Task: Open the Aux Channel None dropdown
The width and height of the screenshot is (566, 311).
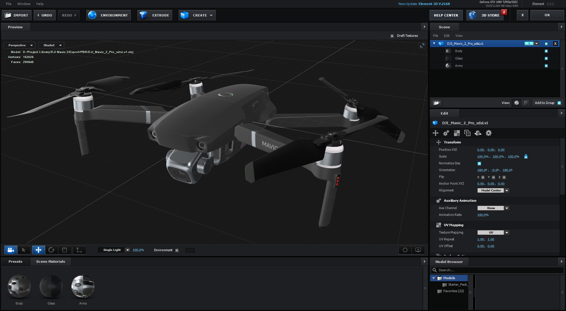Action: coord(493,208)
